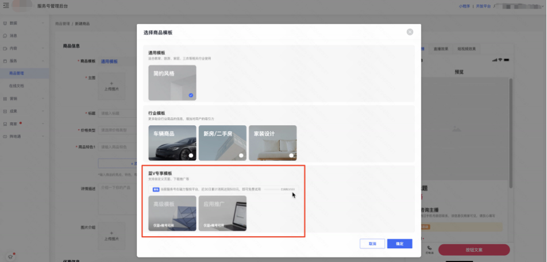Expand the 成果 sidebar menu chevron
Image resolution: width=547 pixels, height=262 pixels.
point(43,111)
